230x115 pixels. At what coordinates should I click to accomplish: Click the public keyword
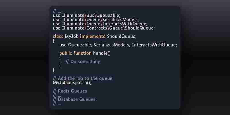66,53
